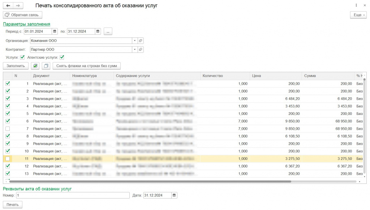Select price cell 6 367,20 in row 12

pos(276,166)
